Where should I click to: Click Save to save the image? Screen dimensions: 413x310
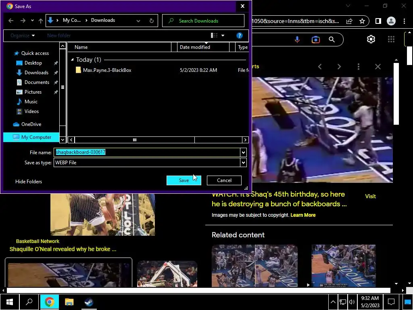[184, 180]
